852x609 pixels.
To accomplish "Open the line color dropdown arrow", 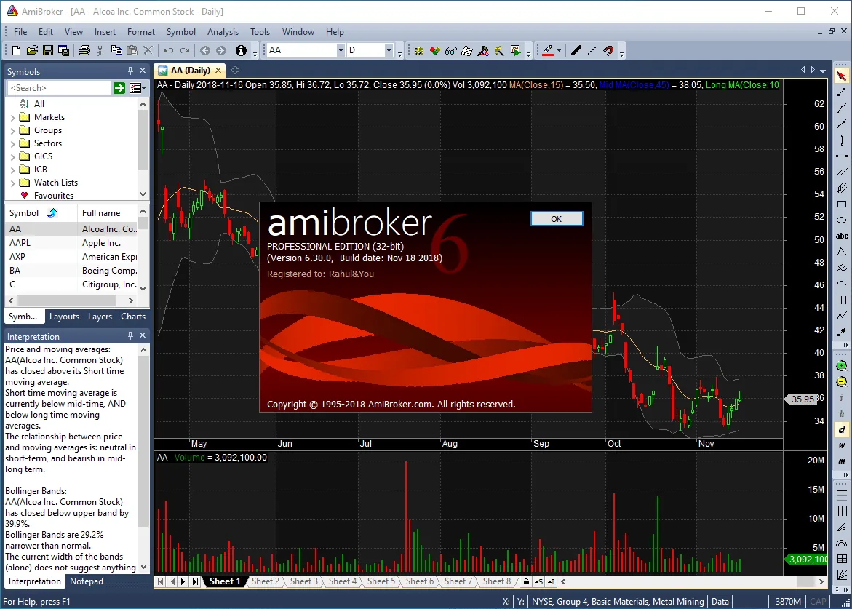I will tap(559, 50).
